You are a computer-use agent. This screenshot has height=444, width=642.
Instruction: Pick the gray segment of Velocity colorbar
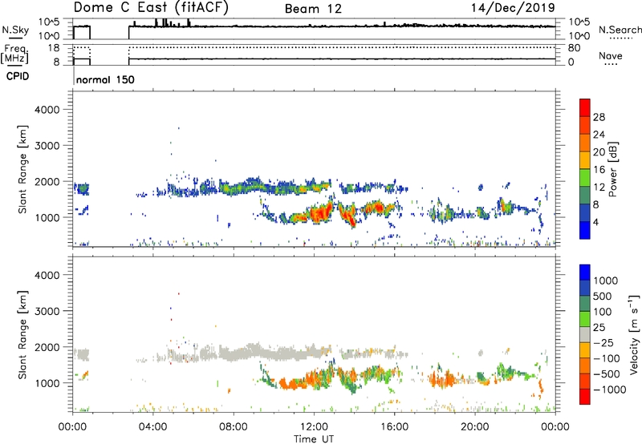coord(585,334)
